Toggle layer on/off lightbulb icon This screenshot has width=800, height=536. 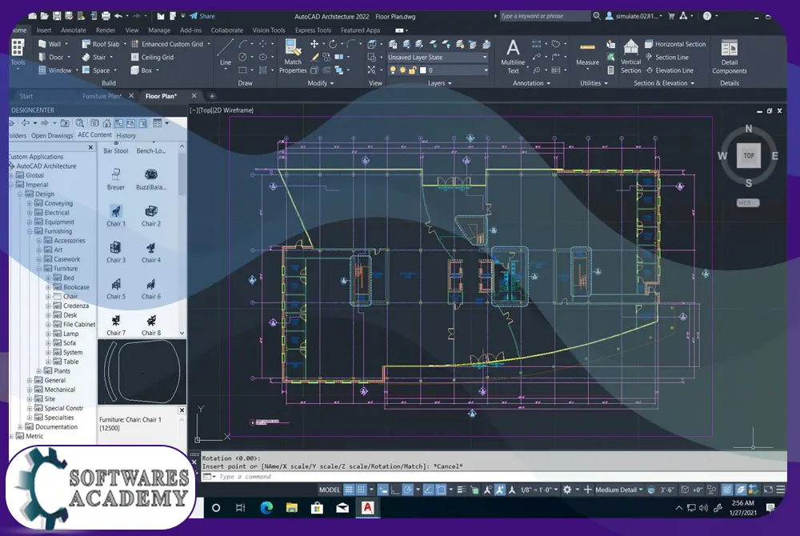point(392,70)
